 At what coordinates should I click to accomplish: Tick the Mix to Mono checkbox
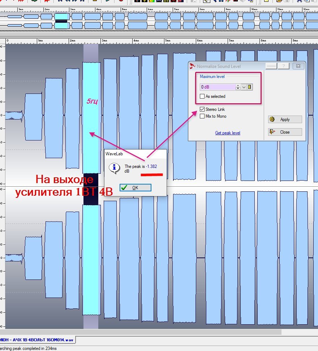[202, 116]
